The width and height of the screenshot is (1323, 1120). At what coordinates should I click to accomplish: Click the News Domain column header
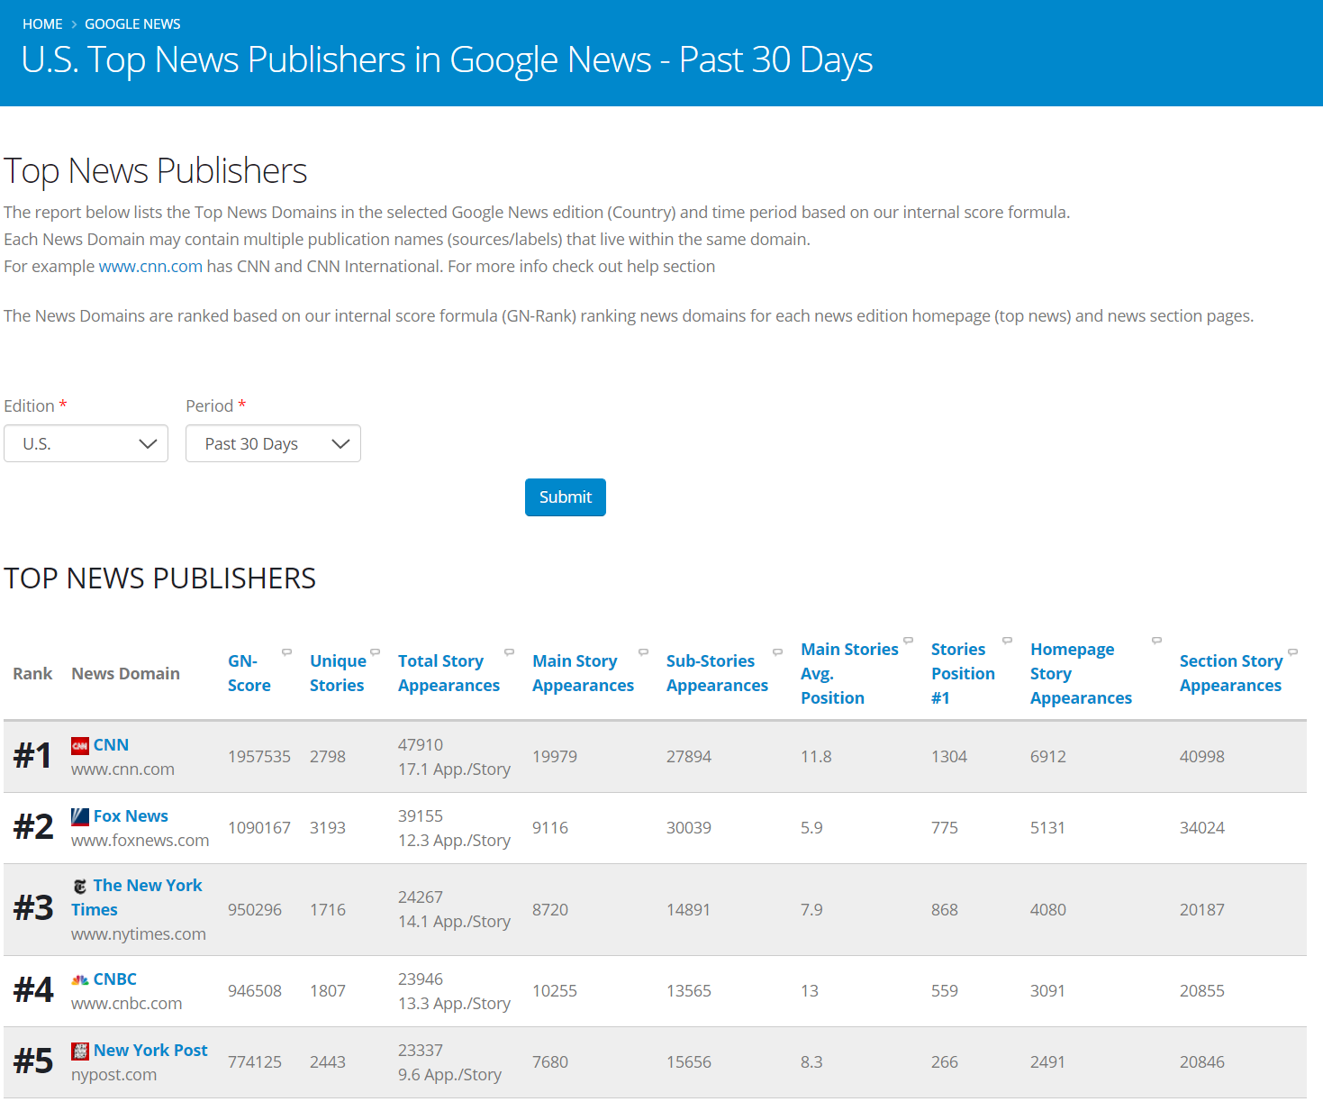click(x=125, y=674)
